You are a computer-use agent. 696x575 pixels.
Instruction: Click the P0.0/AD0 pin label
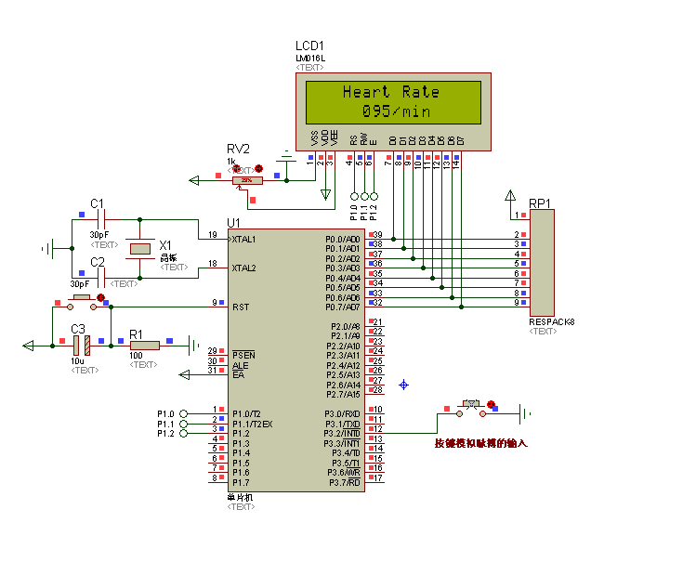pyautogui.click(x=342, y=239)
